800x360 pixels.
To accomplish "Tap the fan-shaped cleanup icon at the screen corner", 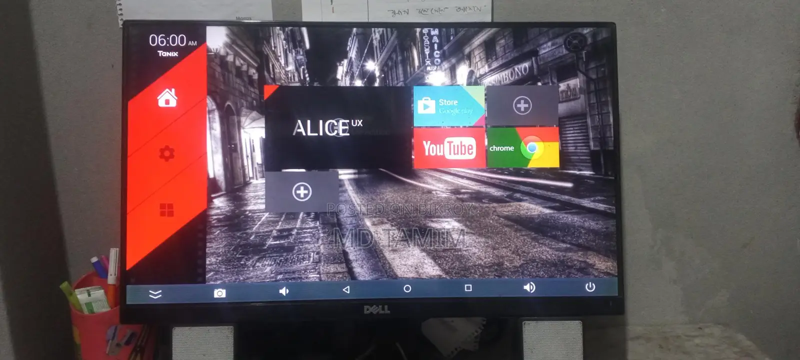I will [x=576, y=43].
